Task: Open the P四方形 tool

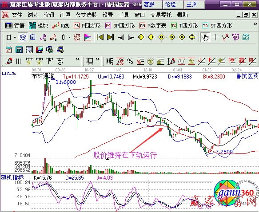Action: [87, 26]
